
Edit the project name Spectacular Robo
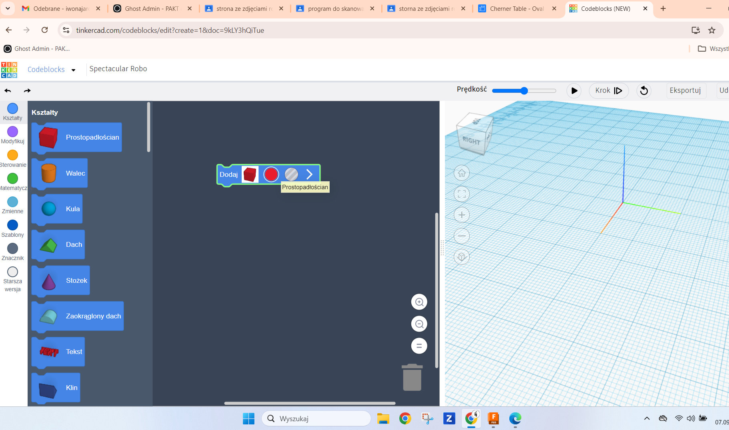pyautogui.click(x=118, y=69)
